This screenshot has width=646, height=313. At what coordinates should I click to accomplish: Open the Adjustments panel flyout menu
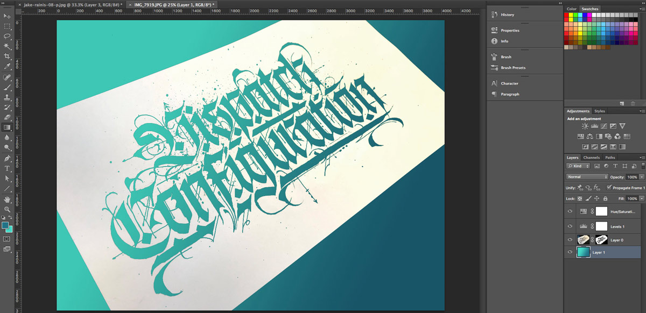pyautogui.click(x=641, y=111)
